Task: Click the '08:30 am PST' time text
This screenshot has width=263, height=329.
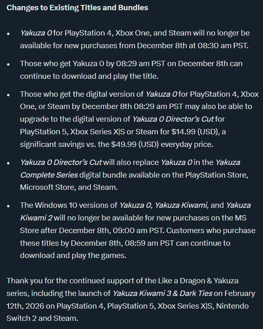Action: pyautogui.click(x=225, y=45)
